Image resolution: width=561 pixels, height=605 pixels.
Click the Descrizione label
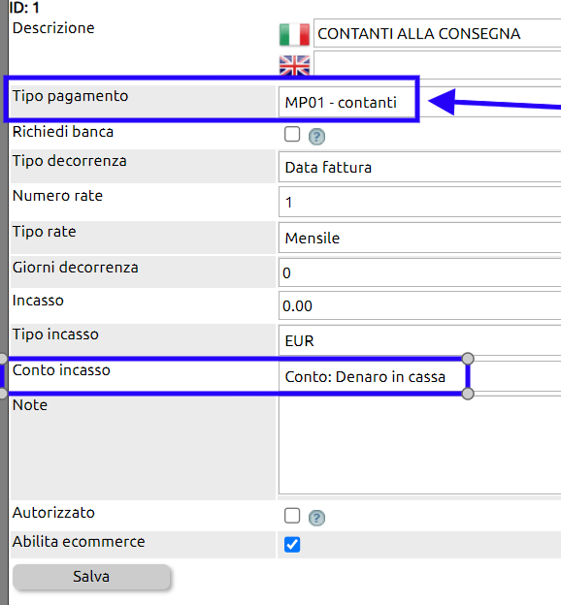point(53,28)
